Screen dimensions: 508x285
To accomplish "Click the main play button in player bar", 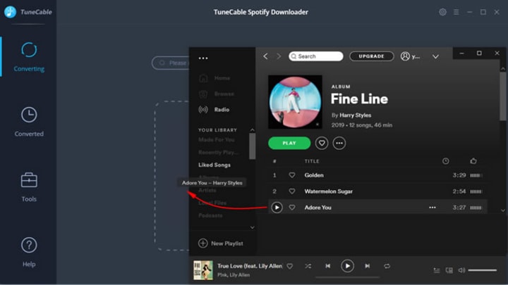I will click(347, 266).
